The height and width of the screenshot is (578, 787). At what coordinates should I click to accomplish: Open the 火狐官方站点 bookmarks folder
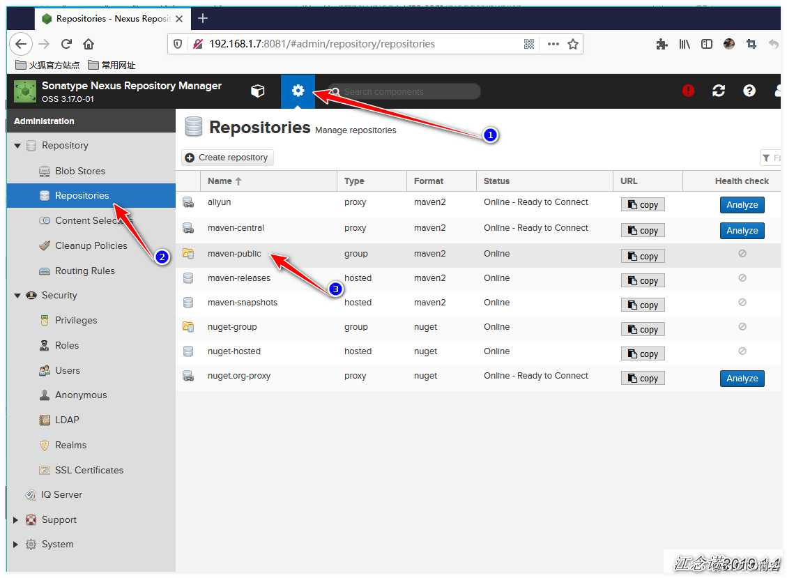tap(47, 66)
